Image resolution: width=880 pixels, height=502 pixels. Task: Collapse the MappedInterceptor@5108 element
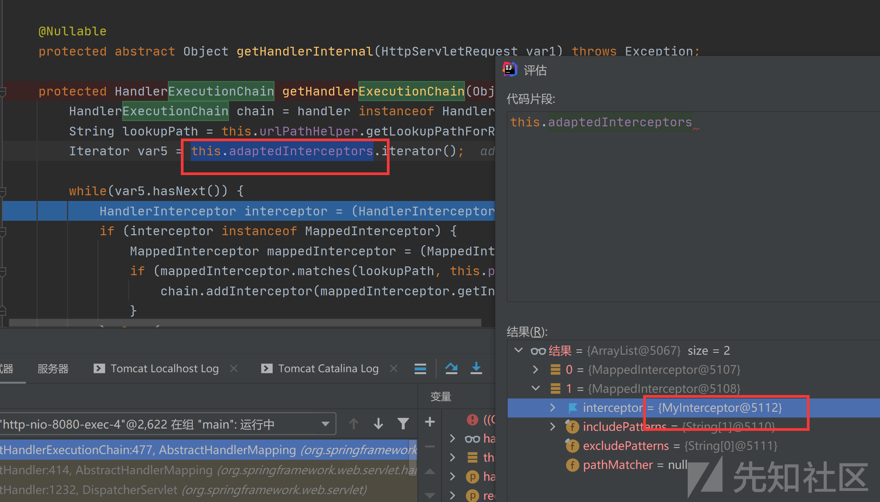(535, 388)
